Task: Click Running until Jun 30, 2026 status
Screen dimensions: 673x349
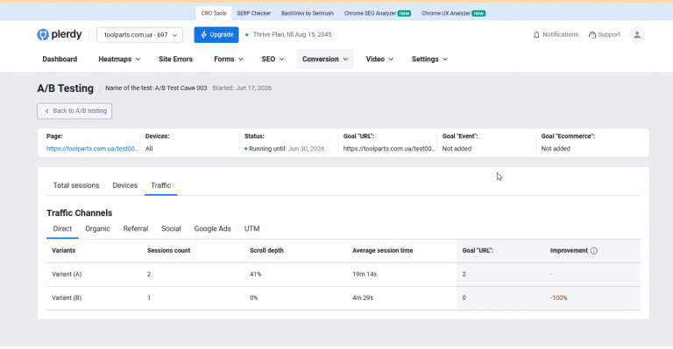Action: [285, 149]
